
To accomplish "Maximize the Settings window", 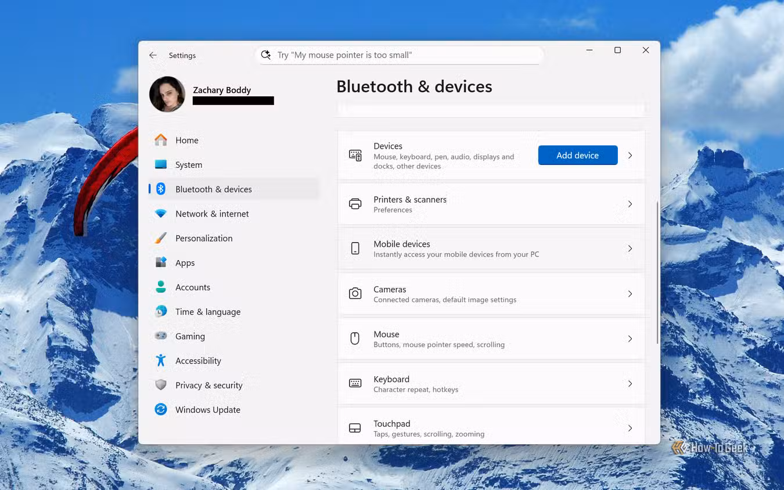I will (617, 51).
